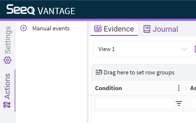Expand the View 1 dropdown chevron

(x=184, y=49)
